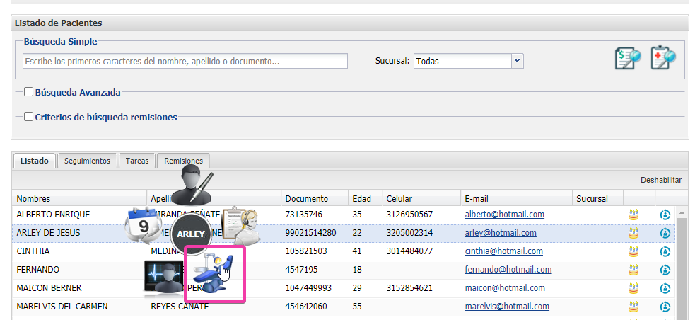Open the clinical history search icon with red cross
Viewport: 695px width, 320px height.
(x=663, y=57)
